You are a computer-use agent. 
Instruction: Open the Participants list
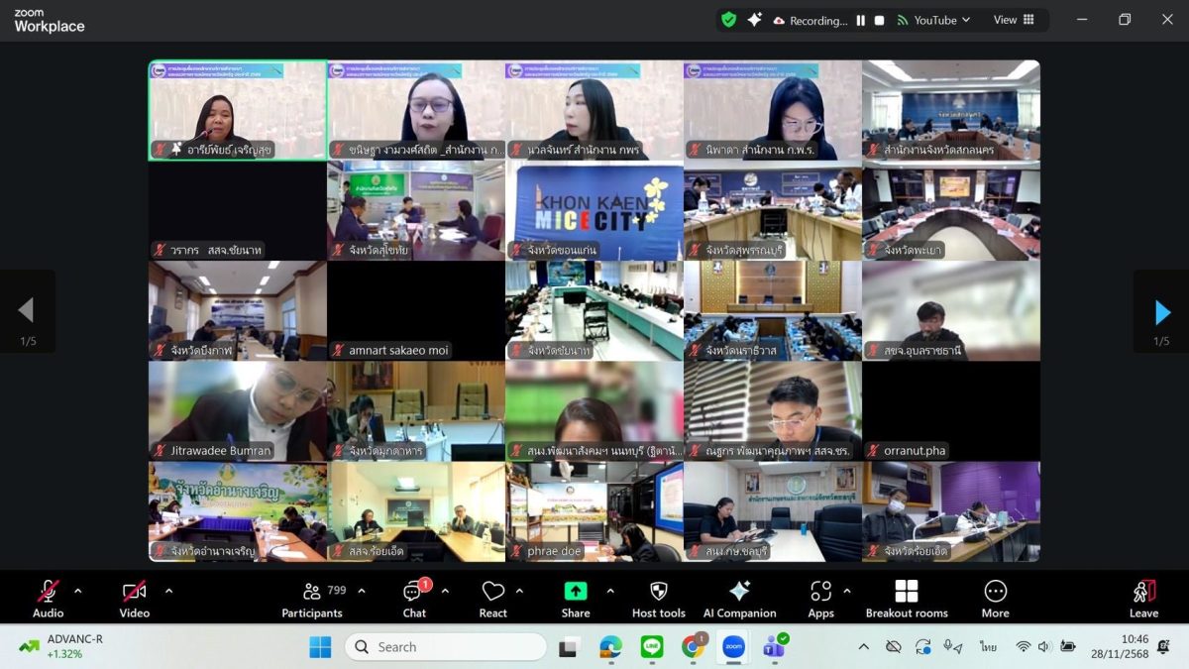point(313,599)
